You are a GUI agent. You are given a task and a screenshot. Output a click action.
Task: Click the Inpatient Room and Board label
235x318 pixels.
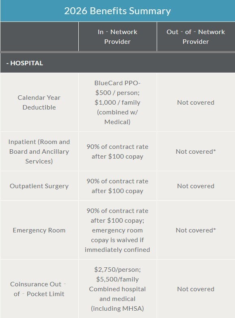39,152
